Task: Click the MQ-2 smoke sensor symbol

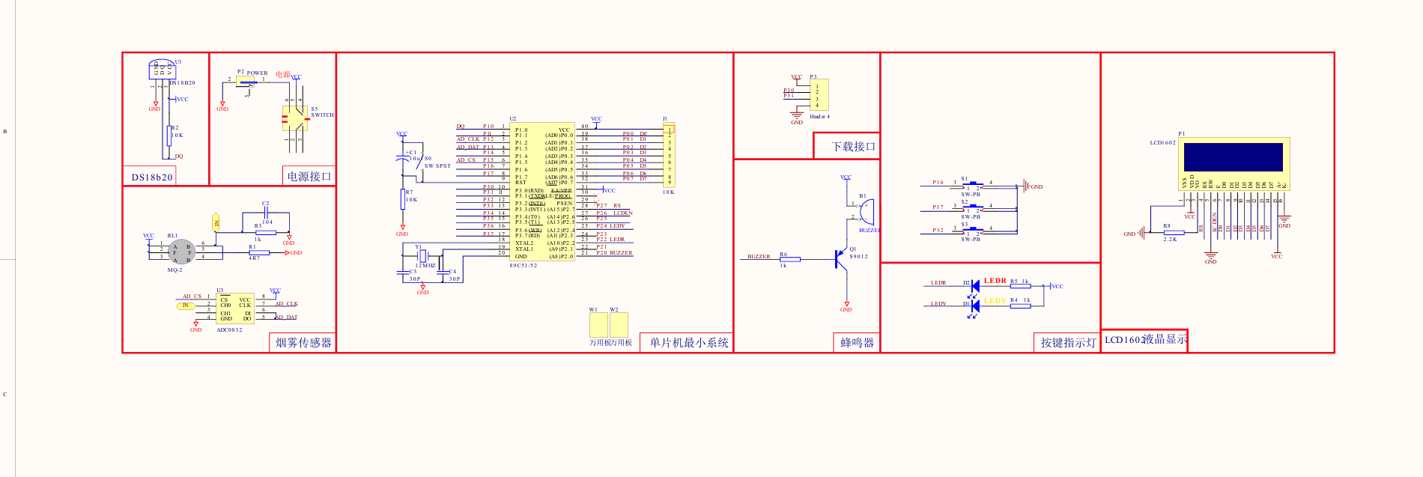Action: pos(181,252)
